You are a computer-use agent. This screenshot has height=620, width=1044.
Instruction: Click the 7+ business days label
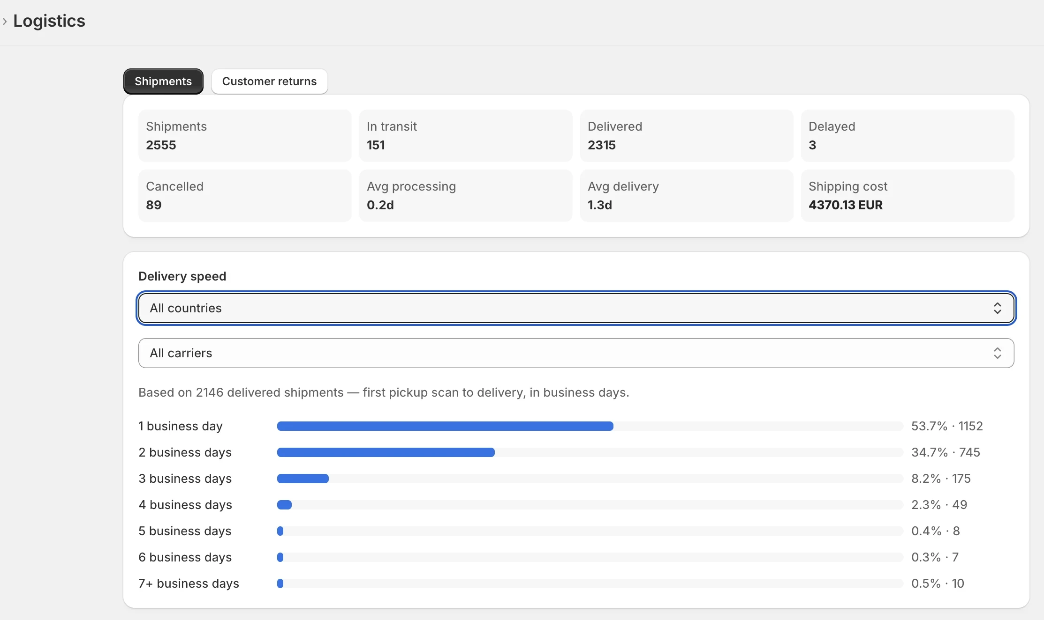189,583
